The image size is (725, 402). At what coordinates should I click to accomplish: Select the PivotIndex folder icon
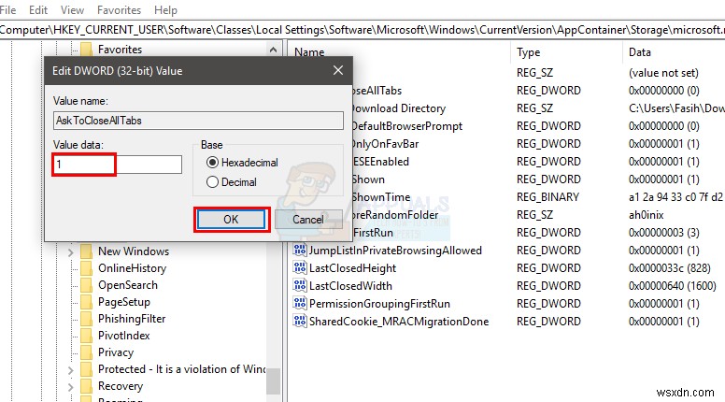[86, 336]
